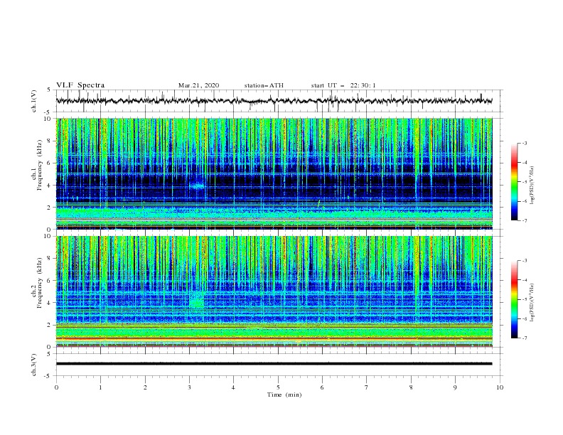The height and width of the screenshot is (435, 563).
Task: Click the 'Time (min)' axis label
Action: click(x=284, y=394)
